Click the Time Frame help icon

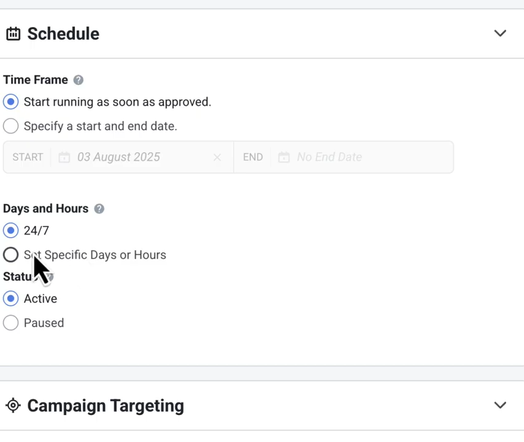click(78, 80)
